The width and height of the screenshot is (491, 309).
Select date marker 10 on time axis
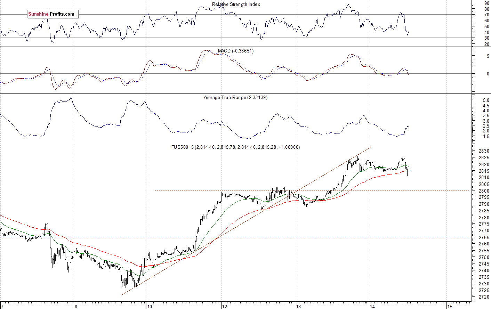pyautogui.click(x=150, y=307)
